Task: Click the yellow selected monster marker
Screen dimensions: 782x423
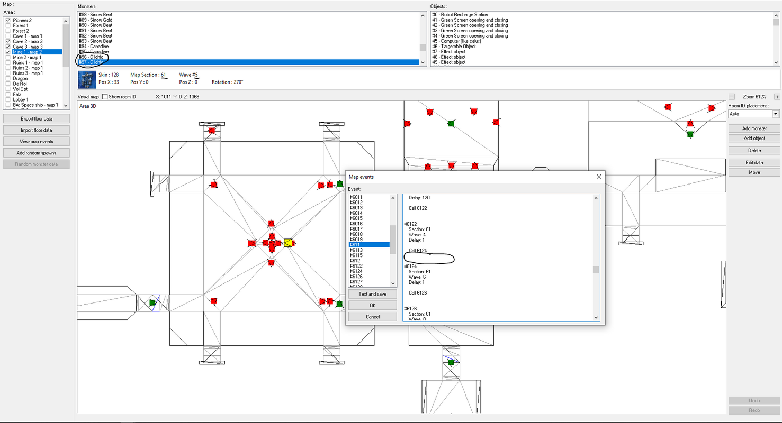Action: coord(288,243)
